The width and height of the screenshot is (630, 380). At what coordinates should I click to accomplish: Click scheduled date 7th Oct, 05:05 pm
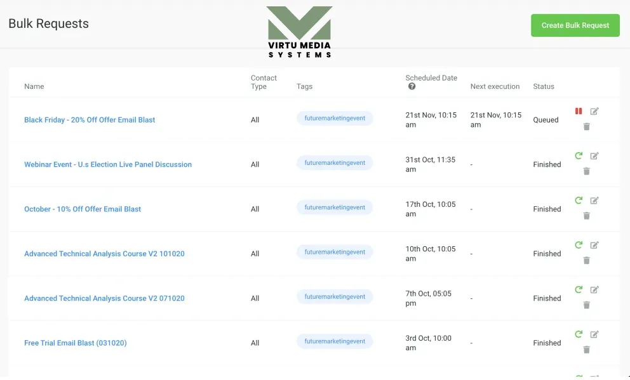(428, 298)
